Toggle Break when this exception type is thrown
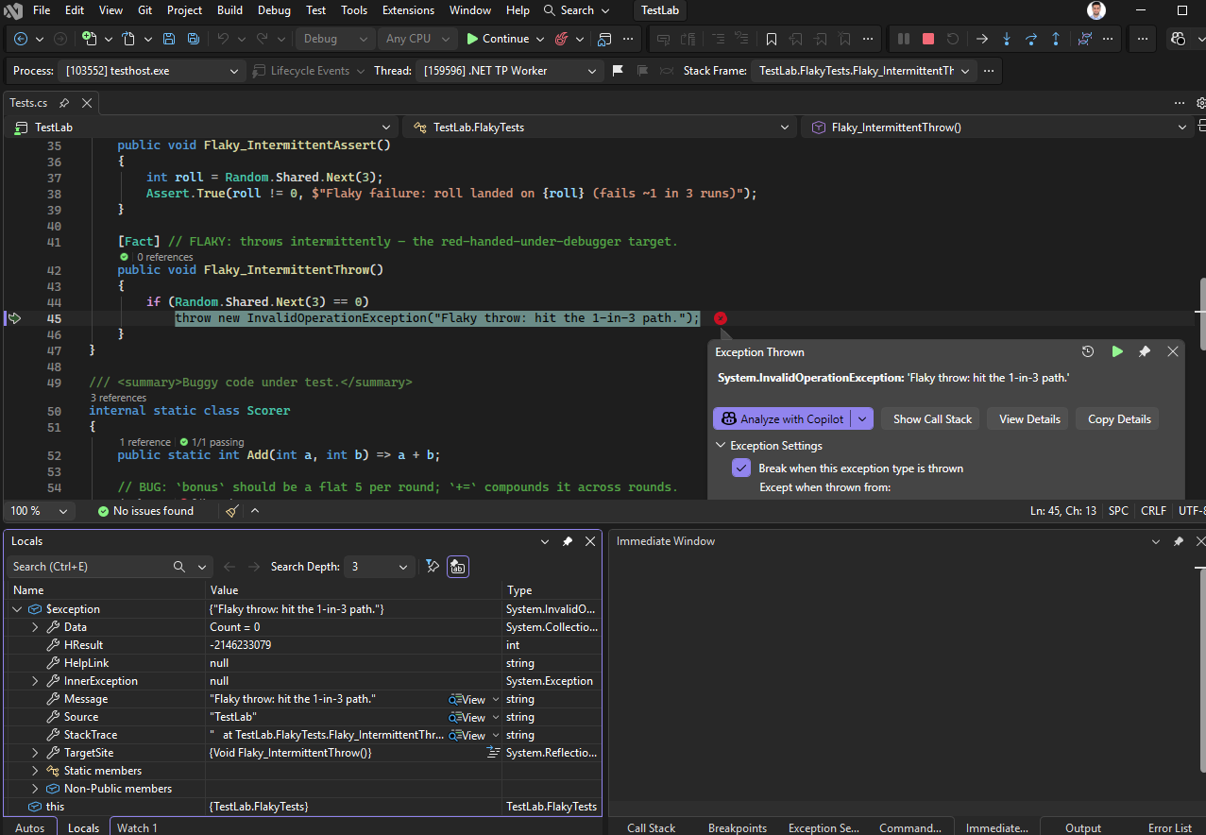Image resolution: width=1206 pixels, height=835 pixels. tap(741, 469)
